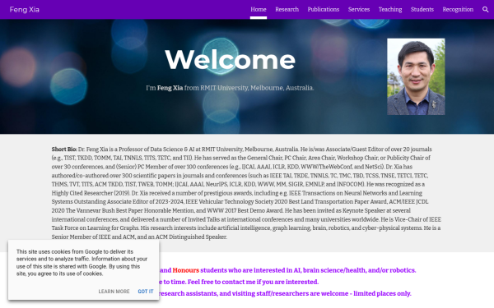Open the Recognition page
This screenshot has width=494, height=308.
click(458, 9)
